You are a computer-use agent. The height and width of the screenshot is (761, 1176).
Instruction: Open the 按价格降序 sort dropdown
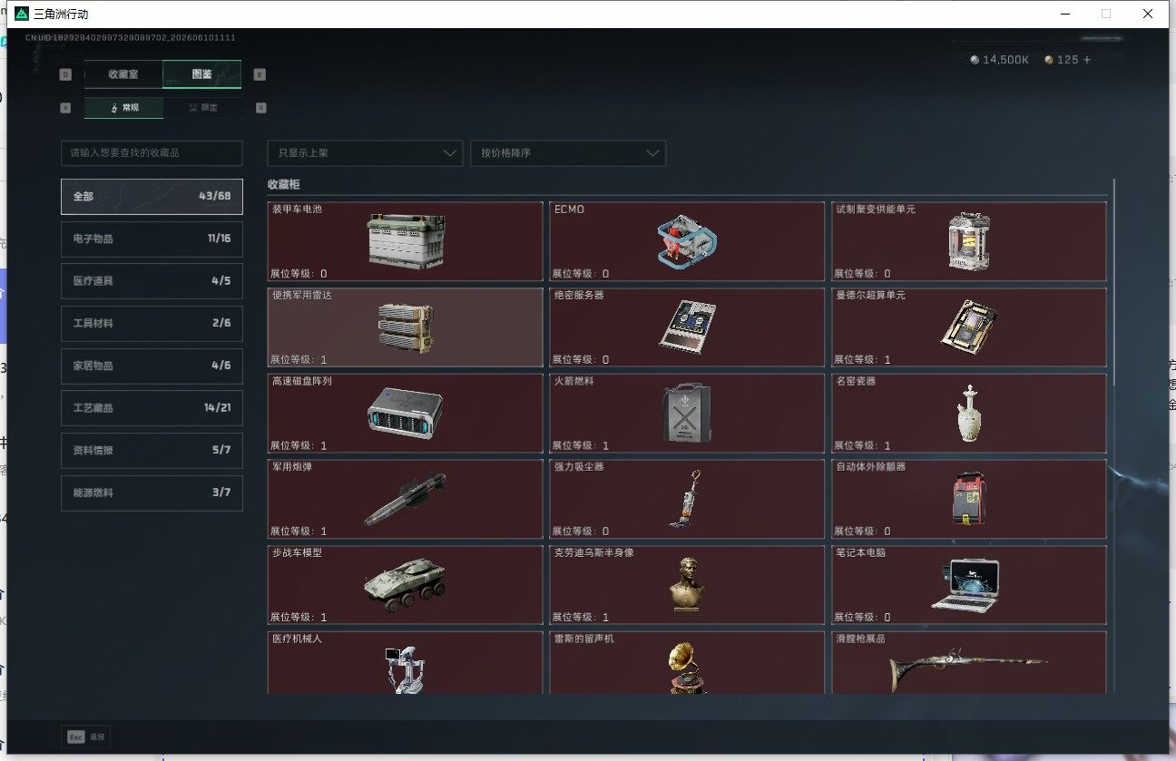[568, 153]
